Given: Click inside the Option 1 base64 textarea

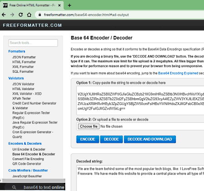Looking at the screenshot, I should tap(140, 101).
